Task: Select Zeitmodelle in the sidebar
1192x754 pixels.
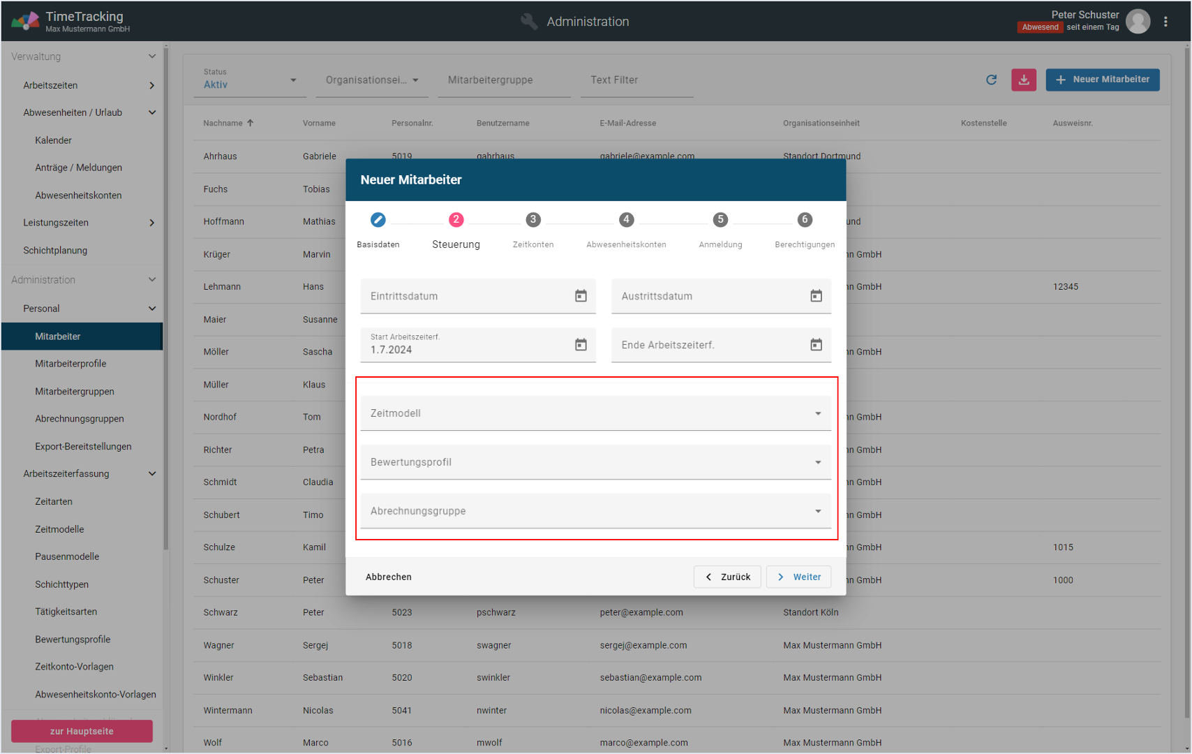Action: pyautogui.click(x=59, y=529)
